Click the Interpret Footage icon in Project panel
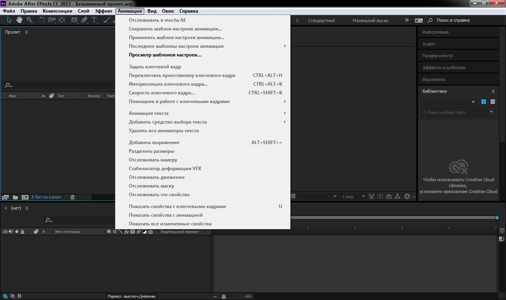 tap(5, 197)
